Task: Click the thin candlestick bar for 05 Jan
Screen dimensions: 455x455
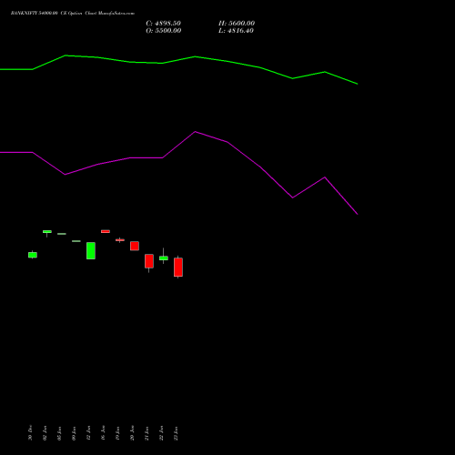Action: click(x=62, y=234)
